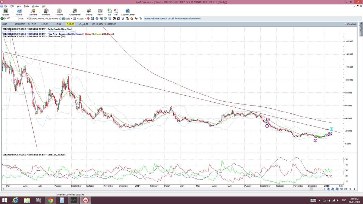Viewport: 363px width, 204px height.
Task: Launch the Scanners tool
Action: pos(33,12)
